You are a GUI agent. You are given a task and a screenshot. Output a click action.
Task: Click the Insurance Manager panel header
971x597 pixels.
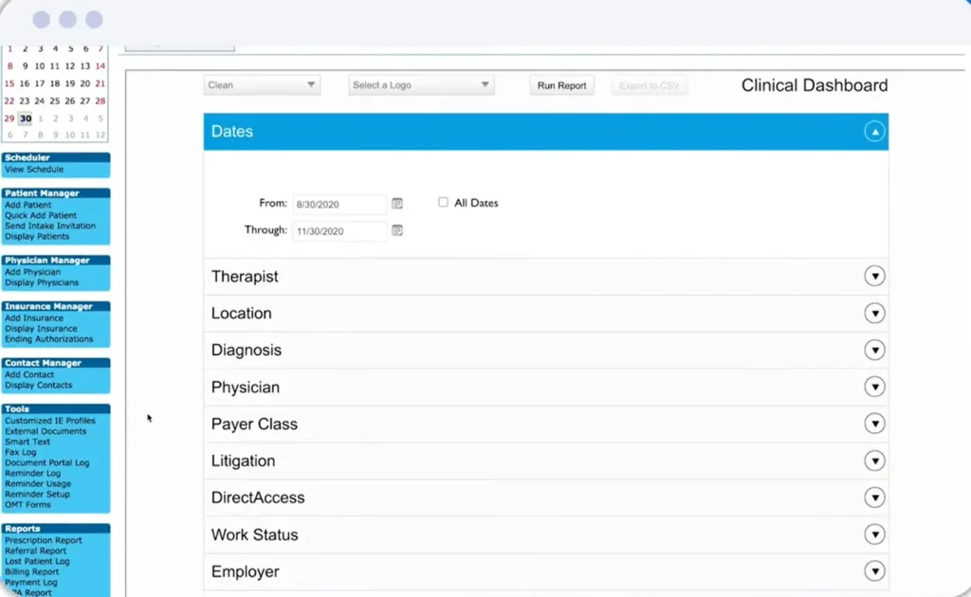point(56,306)
